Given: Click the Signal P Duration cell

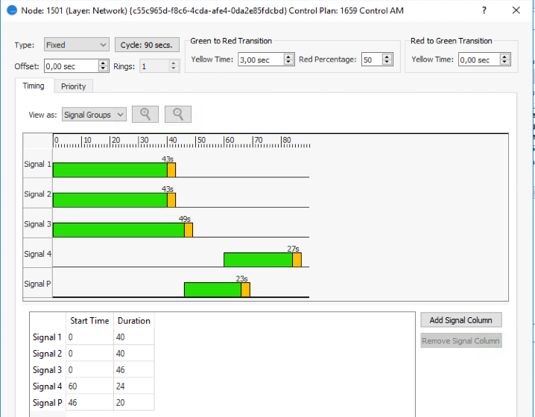Looking at the screenshot, I should pyautogui.click(x=133, y=403).
